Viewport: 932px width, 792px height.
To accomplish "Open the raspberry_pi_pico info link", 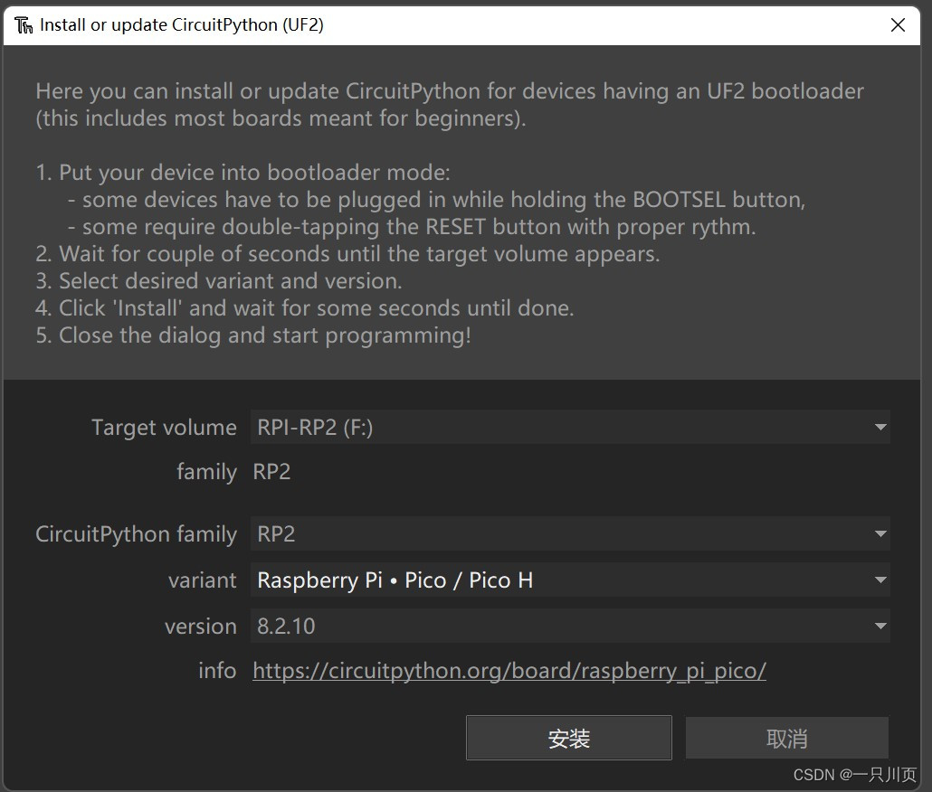I will click(x=509, y=671).
